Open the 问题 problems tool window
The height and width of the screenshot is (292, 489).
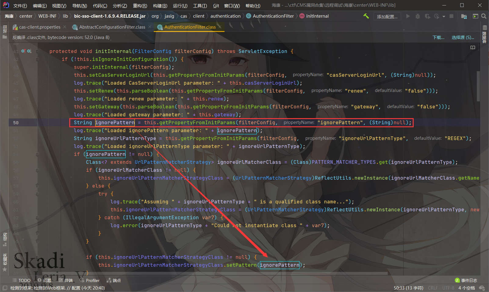[x=45, y=280]
